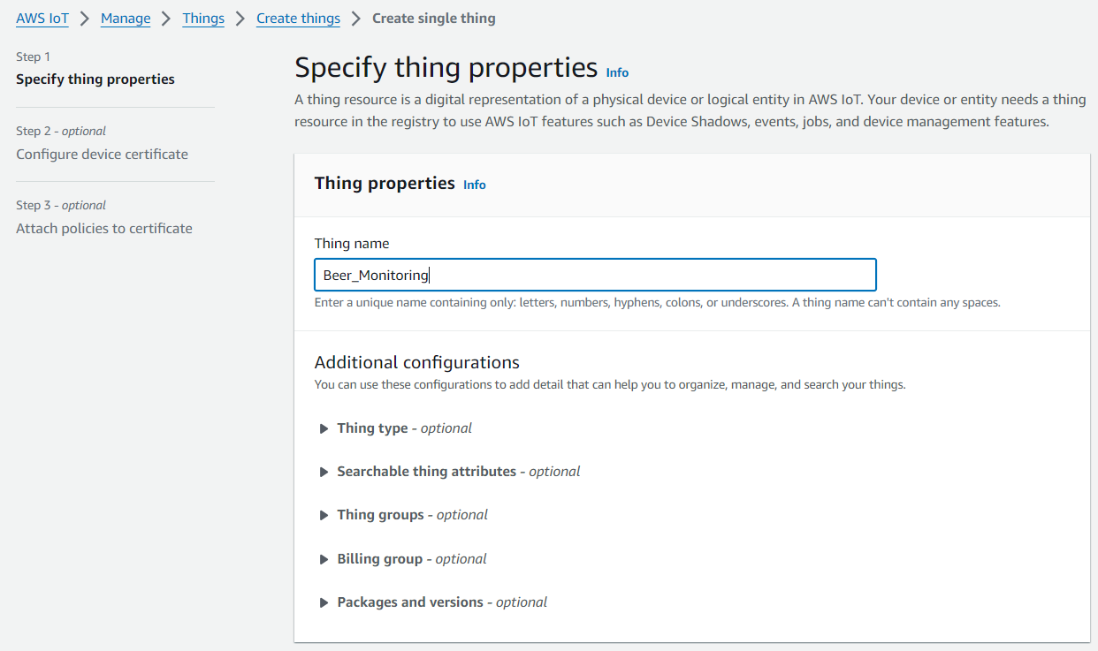1098x651 pixels.
Task: Expand Packages and versions arrow
Action: 324,602
